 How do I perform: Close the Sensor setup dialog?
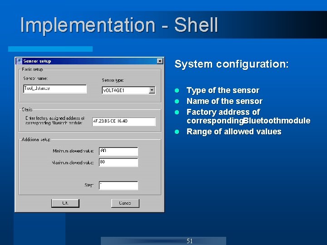click(x=160, y=61)
